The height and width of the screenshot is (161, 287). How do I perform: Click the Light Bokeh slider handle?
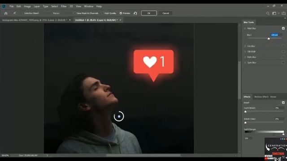click(x=245, y=111)
